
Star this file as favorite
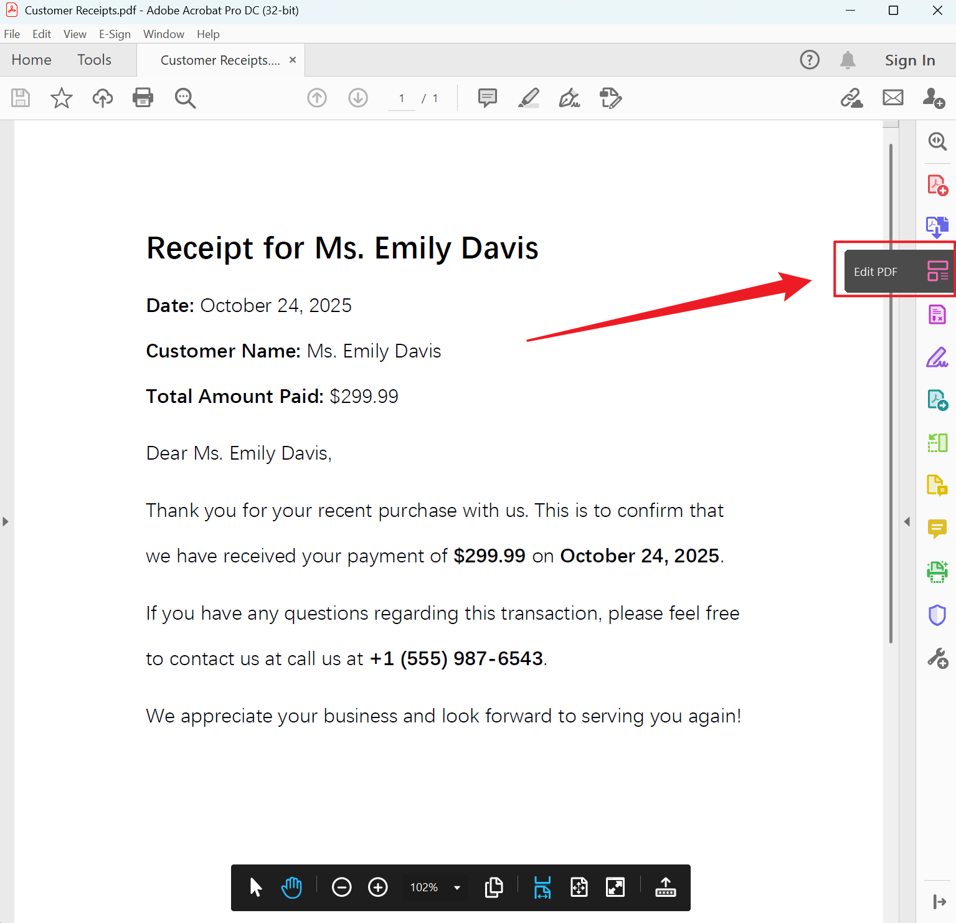click(x=61, y=98)
